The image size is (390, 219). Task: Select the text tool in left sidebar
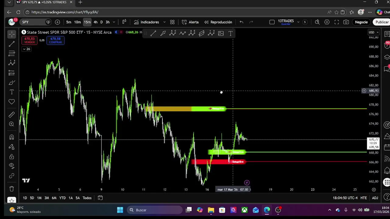click(12, 92)
